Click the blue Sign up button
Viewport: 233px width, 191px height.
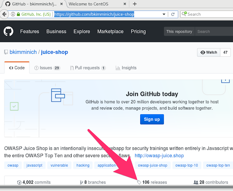tap(152, 119)
